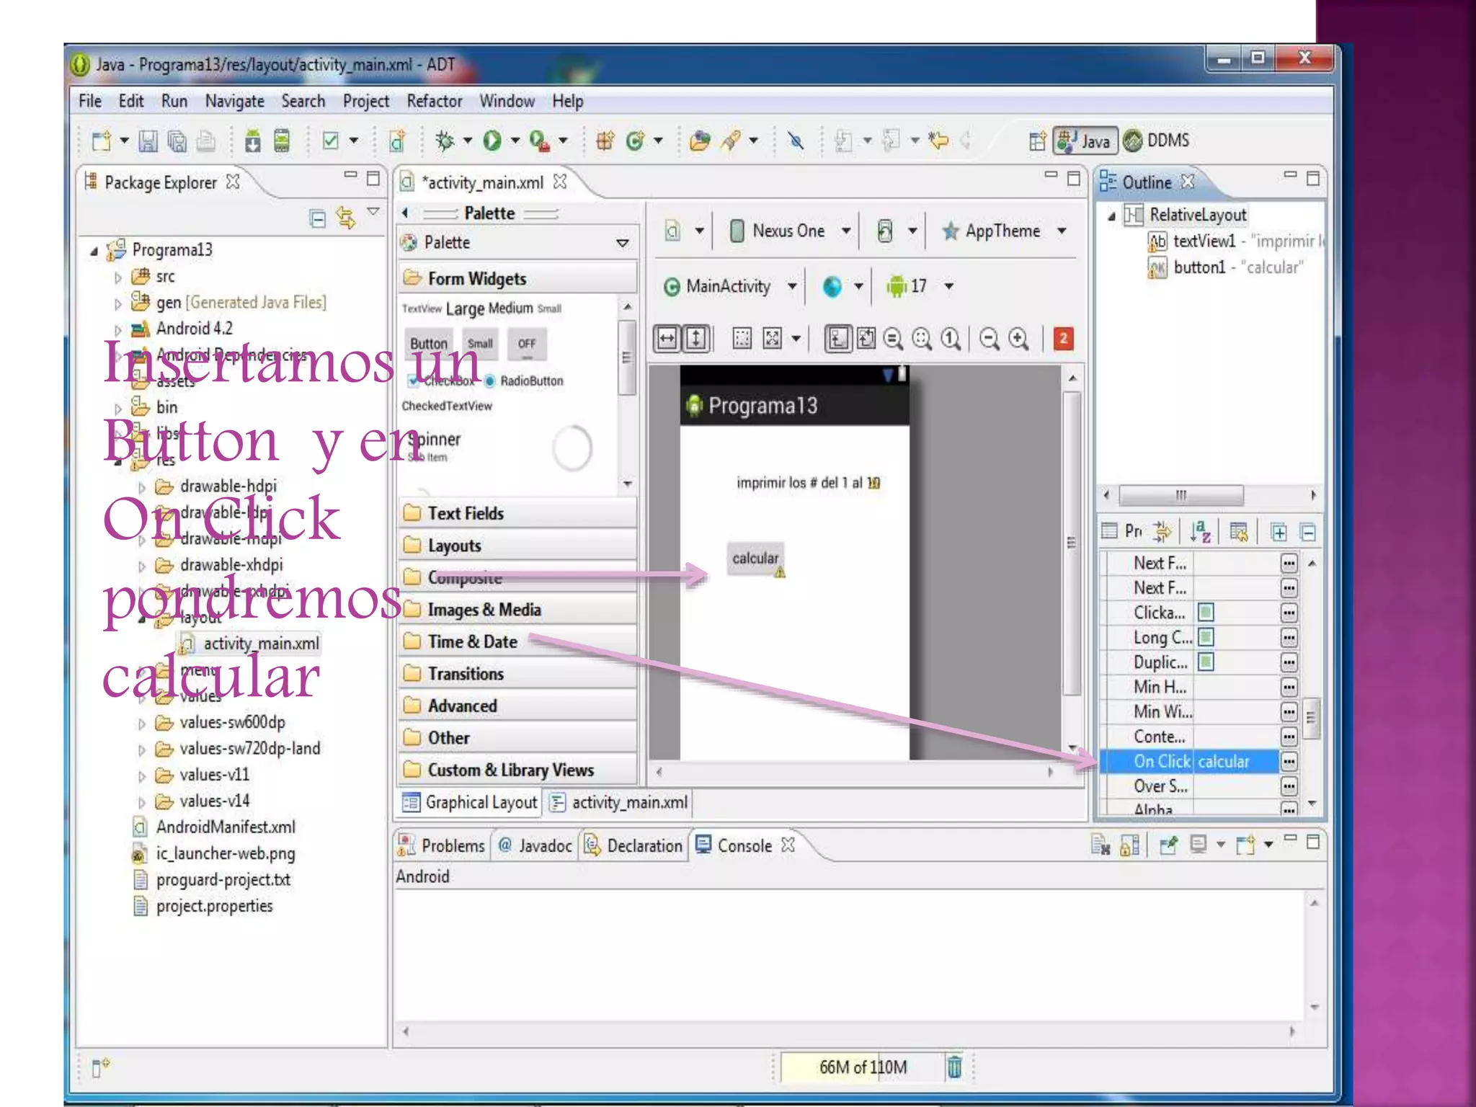The image size is (1476, 1107).
Task: Click the Clear Console icon
Action: tap(1099, 845)
